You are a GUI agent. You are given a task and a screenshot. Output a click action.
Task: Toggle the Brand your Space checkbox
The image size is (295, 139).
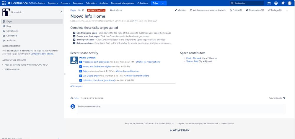click(74, 40)
